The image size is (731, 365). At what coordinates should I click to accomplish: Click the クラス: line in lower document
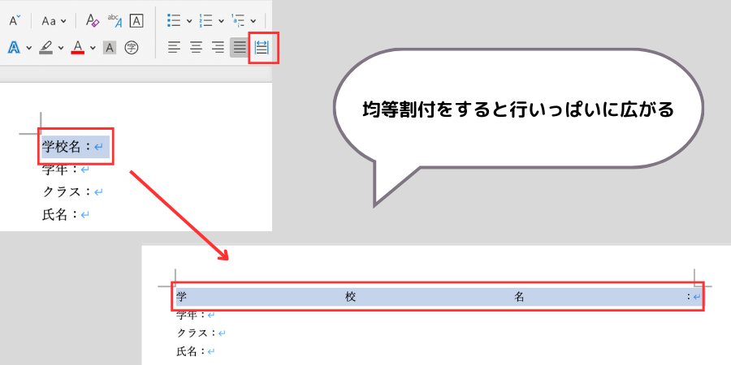[x=201, y=333]
